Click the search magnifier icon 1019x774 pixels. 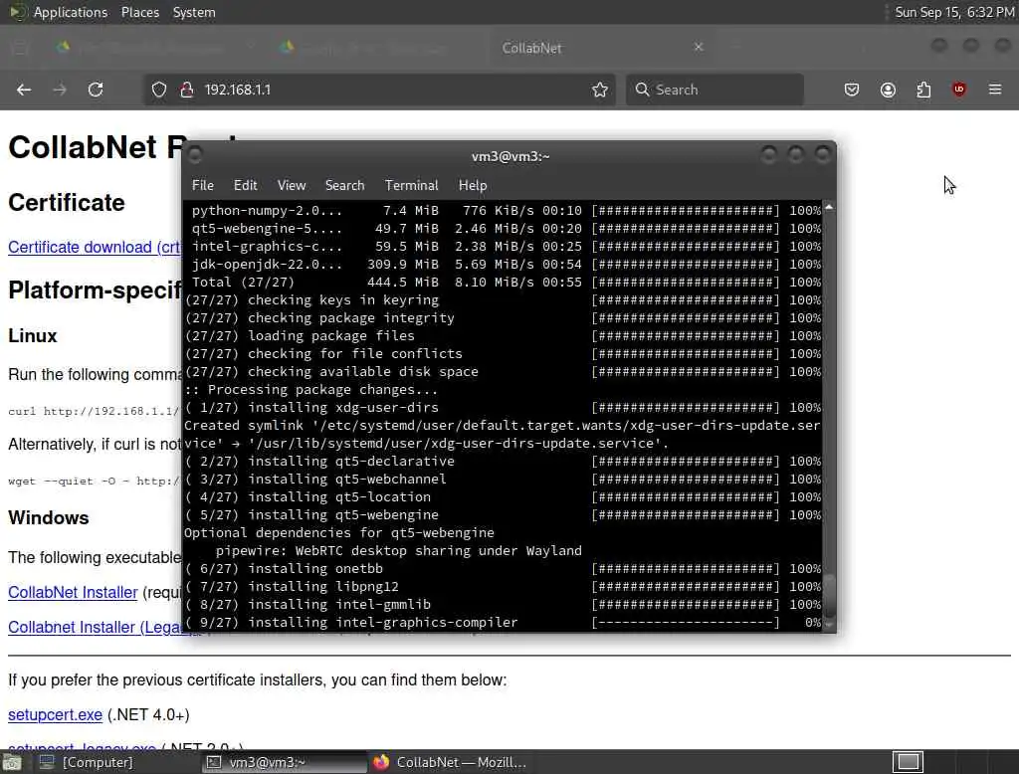[x=642, y=90]
